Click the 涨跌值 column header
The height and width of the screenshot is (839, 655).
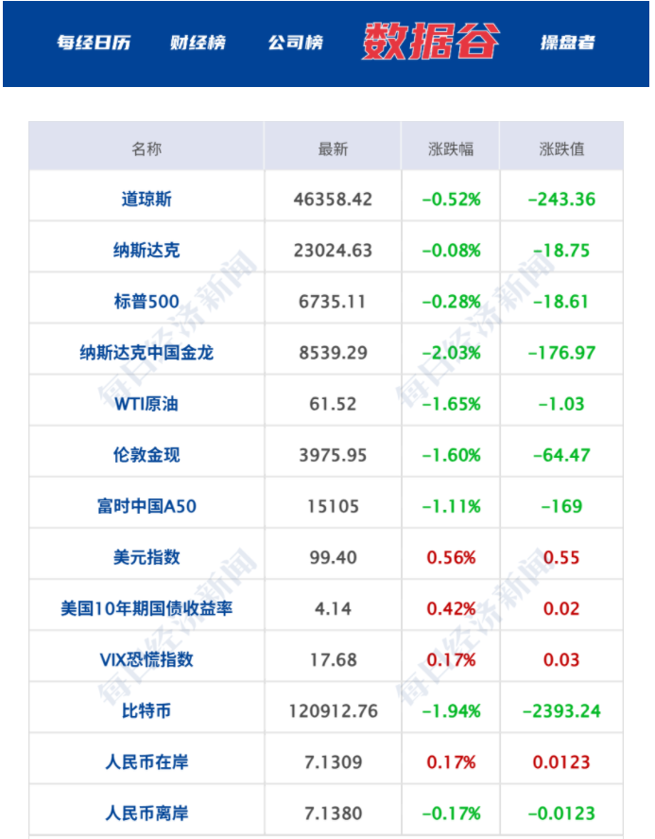[x=561, y=149]
